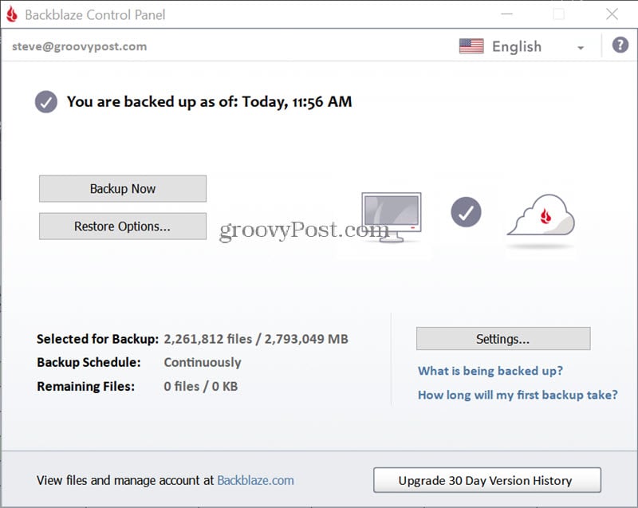Click the Selected for Backup file count
Image resolution: width=638 pixels, height=508 pixels.
tap(255, 339)
